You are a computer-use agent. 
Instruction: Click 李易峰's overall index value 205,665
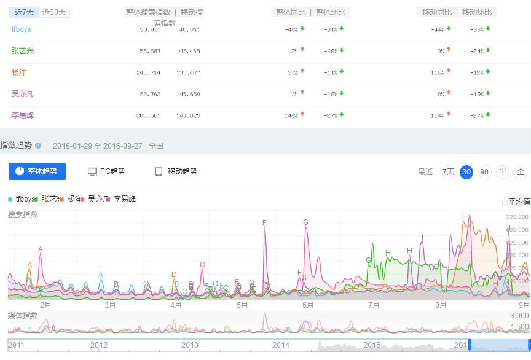click(149, 115)
